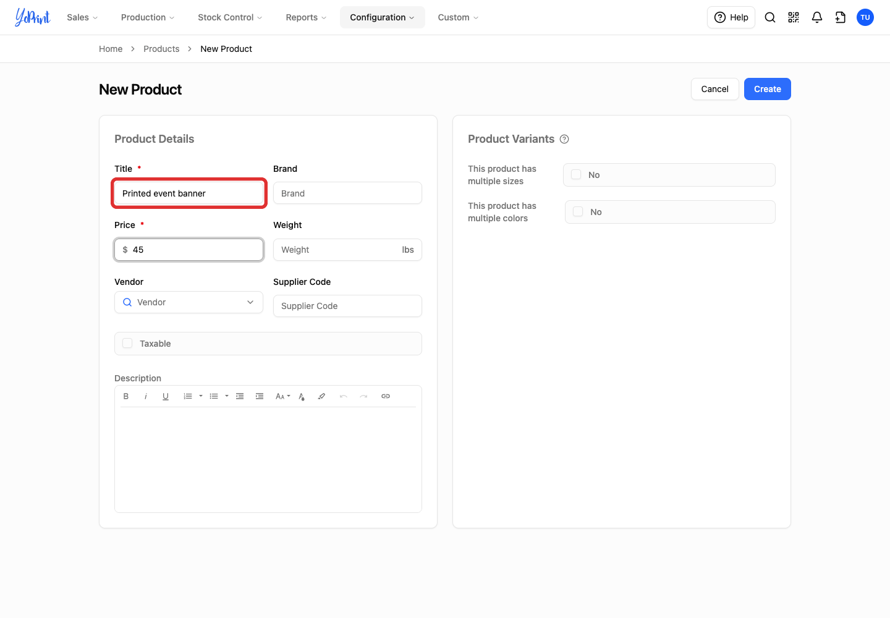Viewport: 890px width, 618px height.
Task: Click the Supplier Code input field
Action: click(347, 306)
